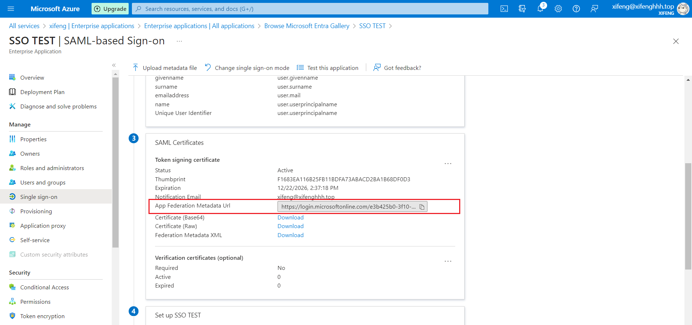Click Upload metadata file
This screenshot has width=692, height=325.
pyautogui.click(x=165, y=68)
